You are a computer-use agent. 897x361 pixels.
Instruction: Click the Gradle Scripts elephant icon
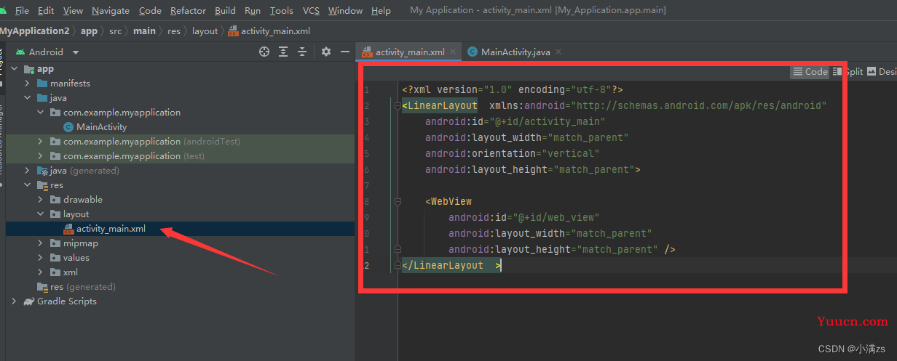click(28, 301)
